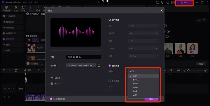
Task: Click the Cover (封面) button on the track
Action: pos(21,88)
